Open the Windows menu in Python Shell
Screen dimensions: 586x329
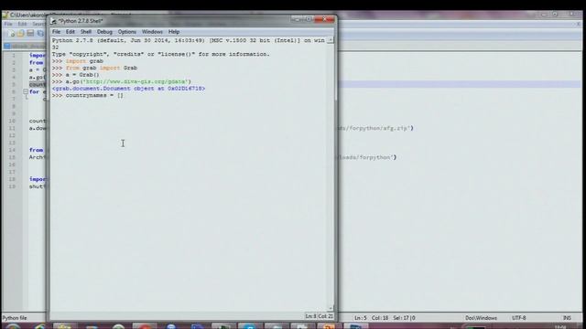coord(152,32)
